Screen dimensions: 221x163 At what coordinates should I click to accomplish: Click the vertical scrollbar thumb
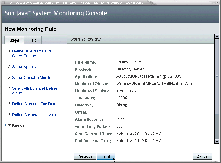pyautogui.click(x=217, y=77)
